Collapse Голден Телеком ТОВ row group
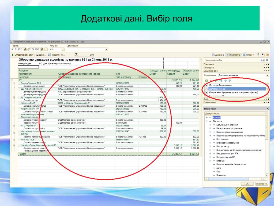Viewport: 274px width, 206px height. click(x=14, y=83)
